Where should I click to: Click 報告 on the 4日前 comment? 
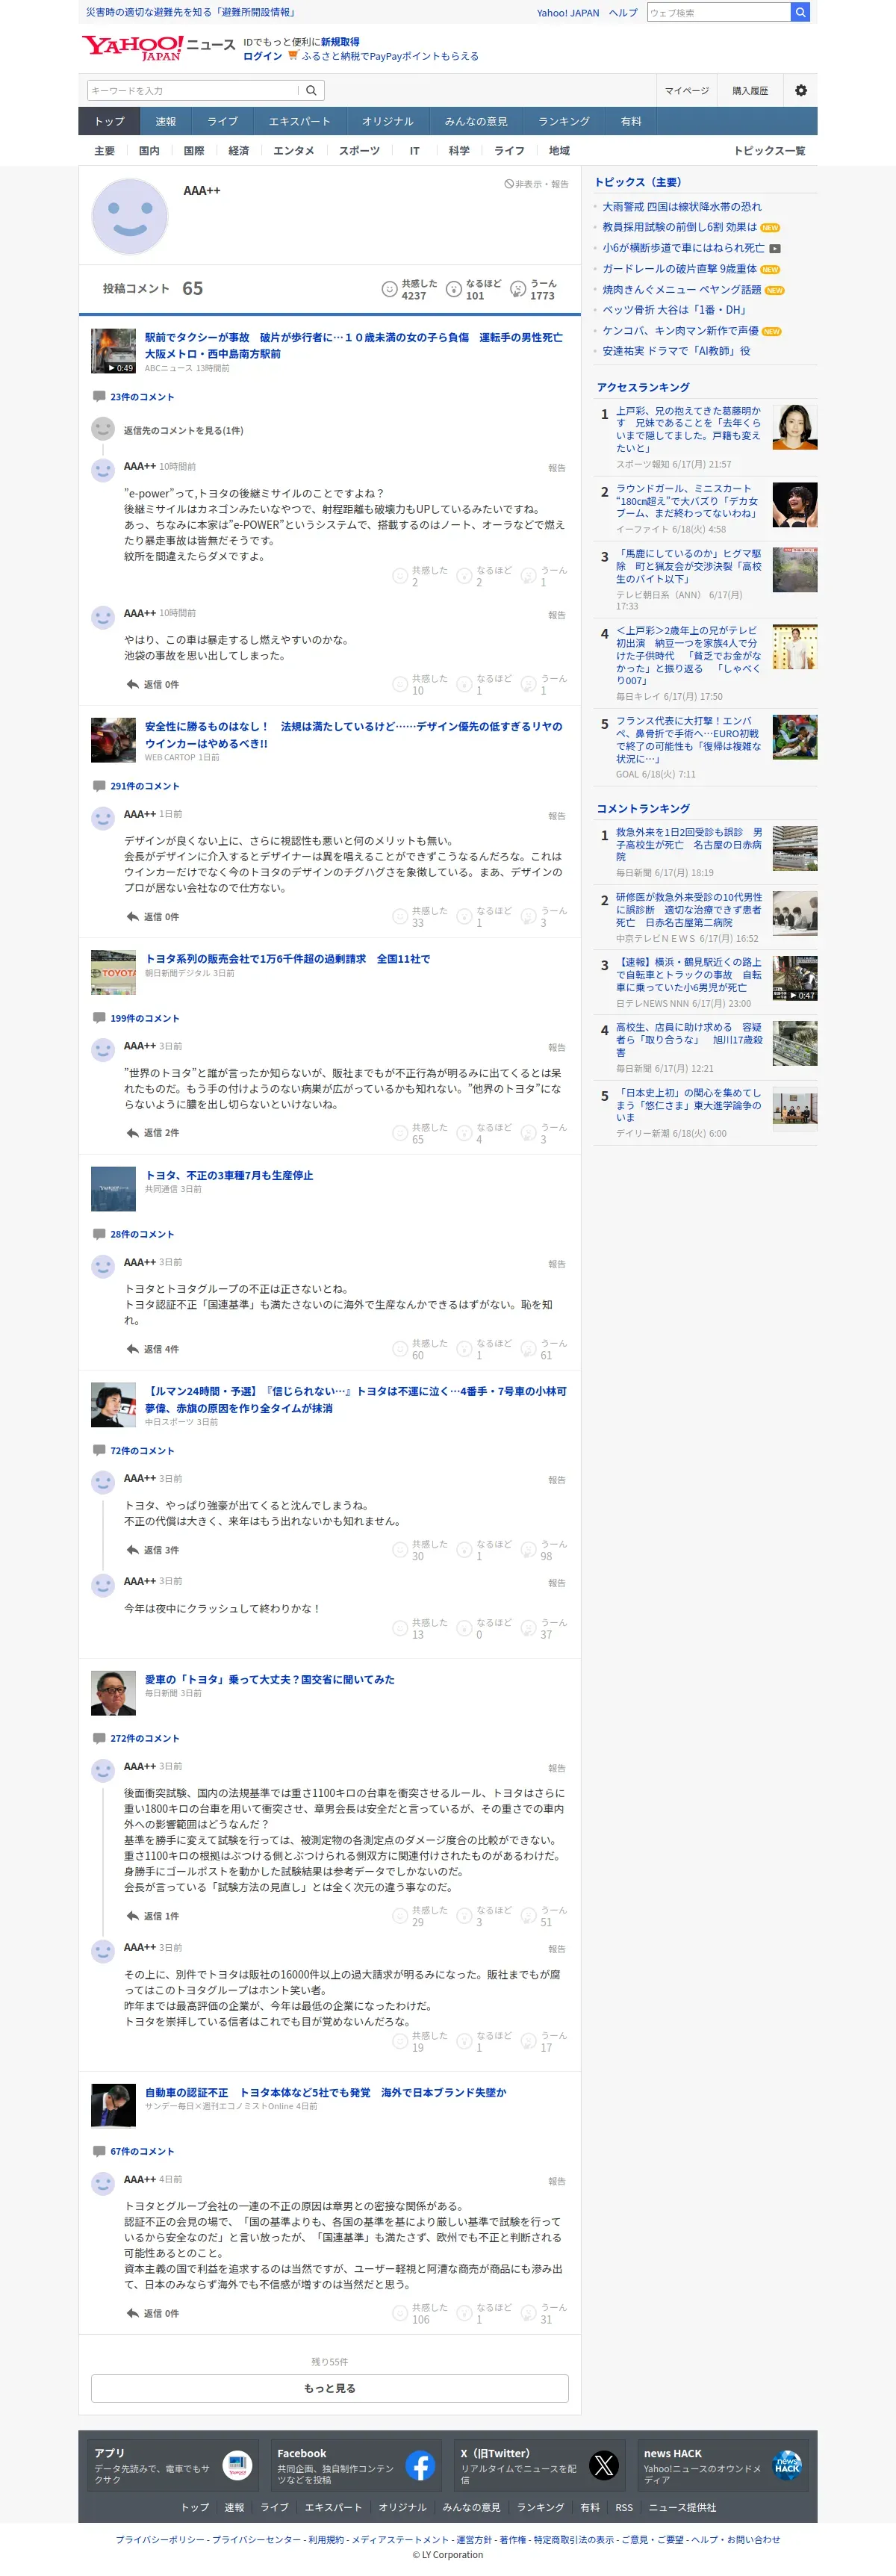pyautogui.click(x=557, y=2181)
